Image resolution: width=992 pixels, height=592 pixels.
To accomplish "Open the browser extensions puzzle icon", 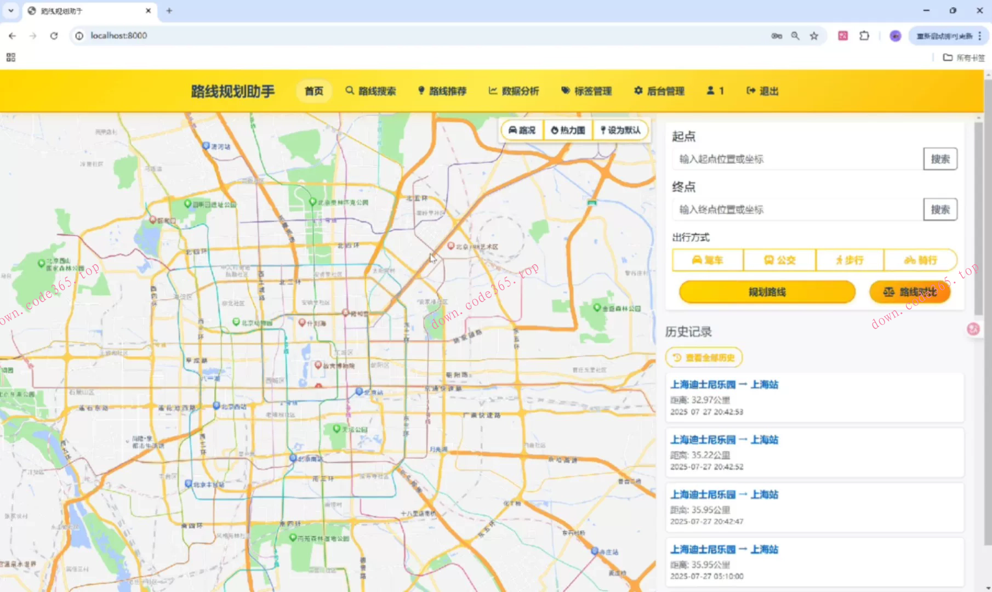I will pos(864,36).
